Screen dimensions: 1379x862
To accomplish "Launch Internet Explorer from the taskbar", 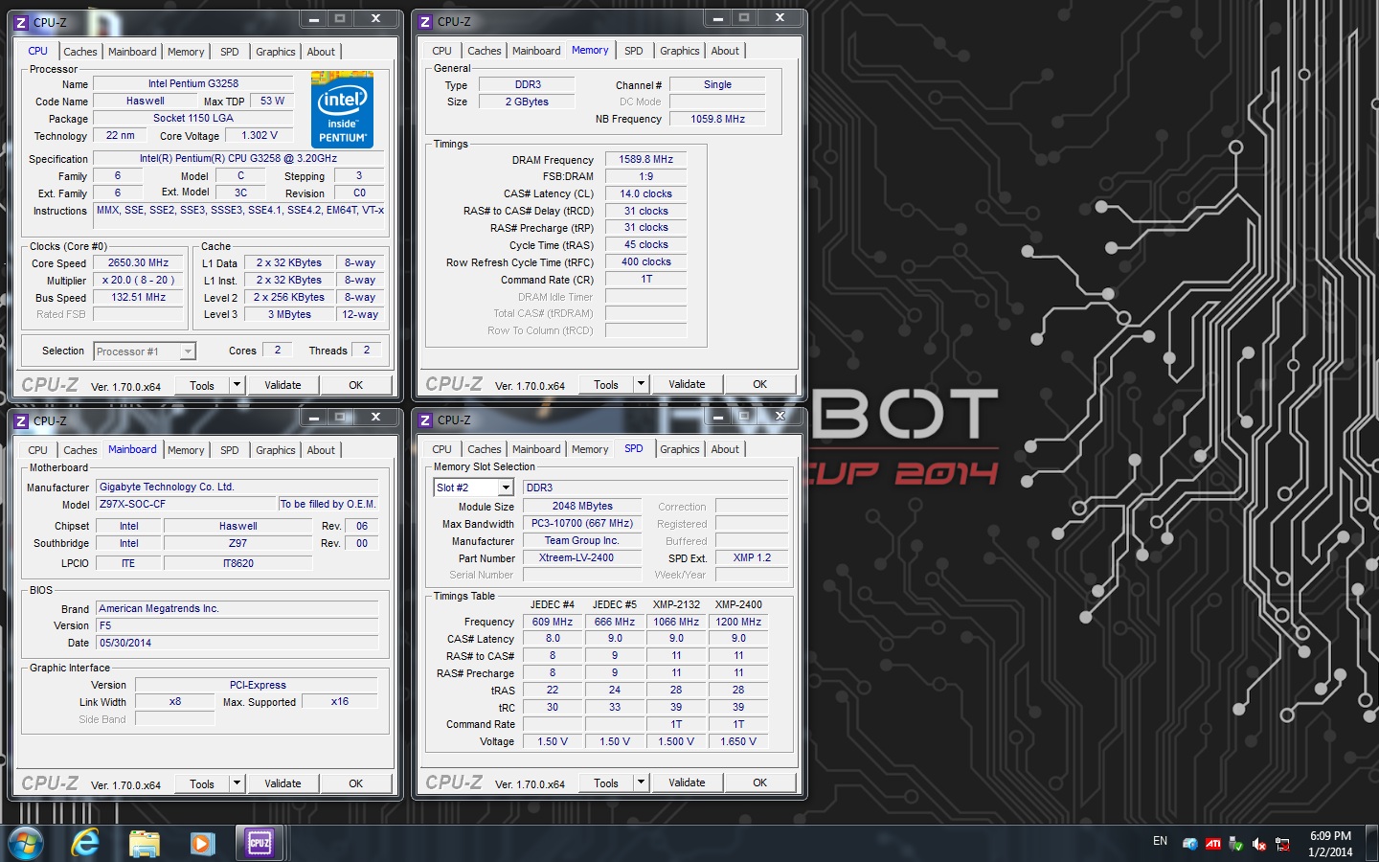I will [x=85, y=843].
